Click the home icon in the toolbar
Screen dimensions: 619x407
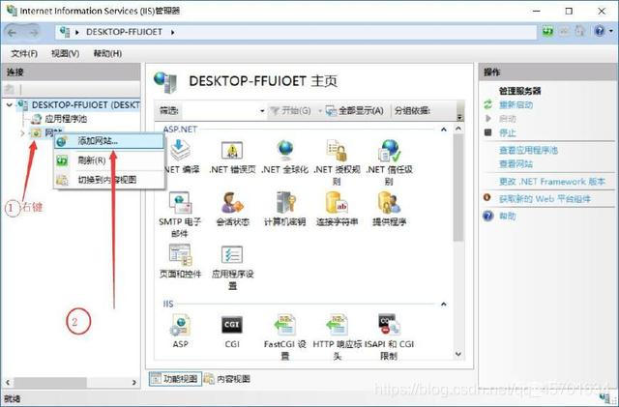(580, 31)
